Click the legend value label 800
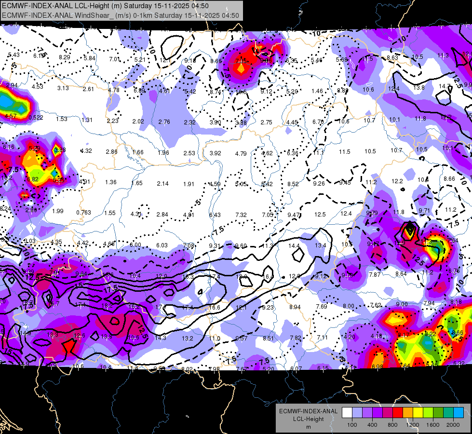This screenshot has width=472, height=434. [x=392, y=425]
